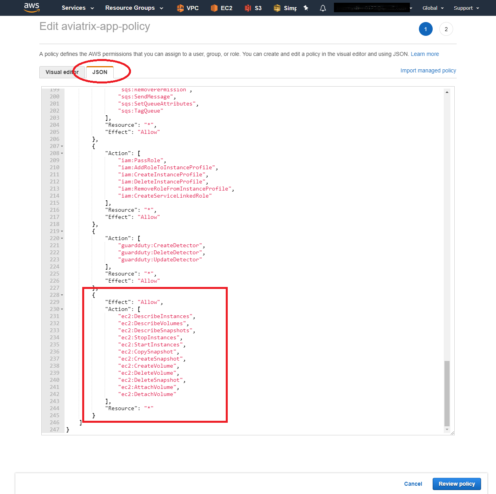Open the Global region dropdown
The image size is (496, 494).
433,8
